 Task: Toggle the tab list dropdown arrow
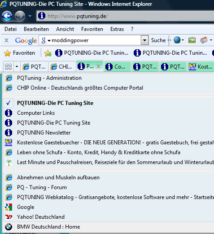tap(17, 67)
